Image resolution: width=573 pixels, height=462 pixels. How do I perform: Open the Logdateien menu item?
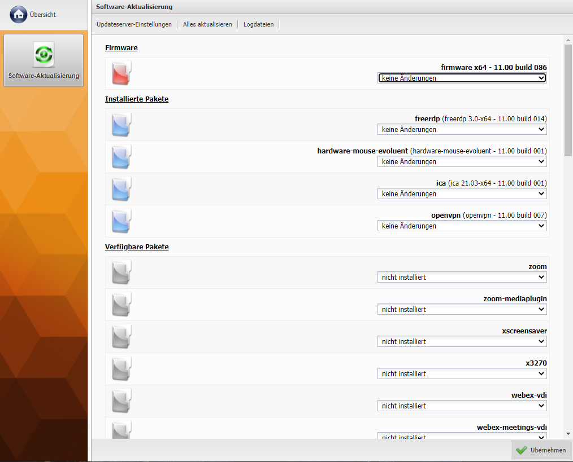click(259, 24)
